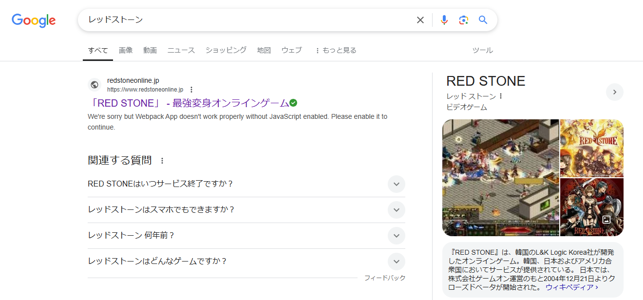Open more images icon on bottom-right thumbnail
643x300 pixels.
[606, 220]
